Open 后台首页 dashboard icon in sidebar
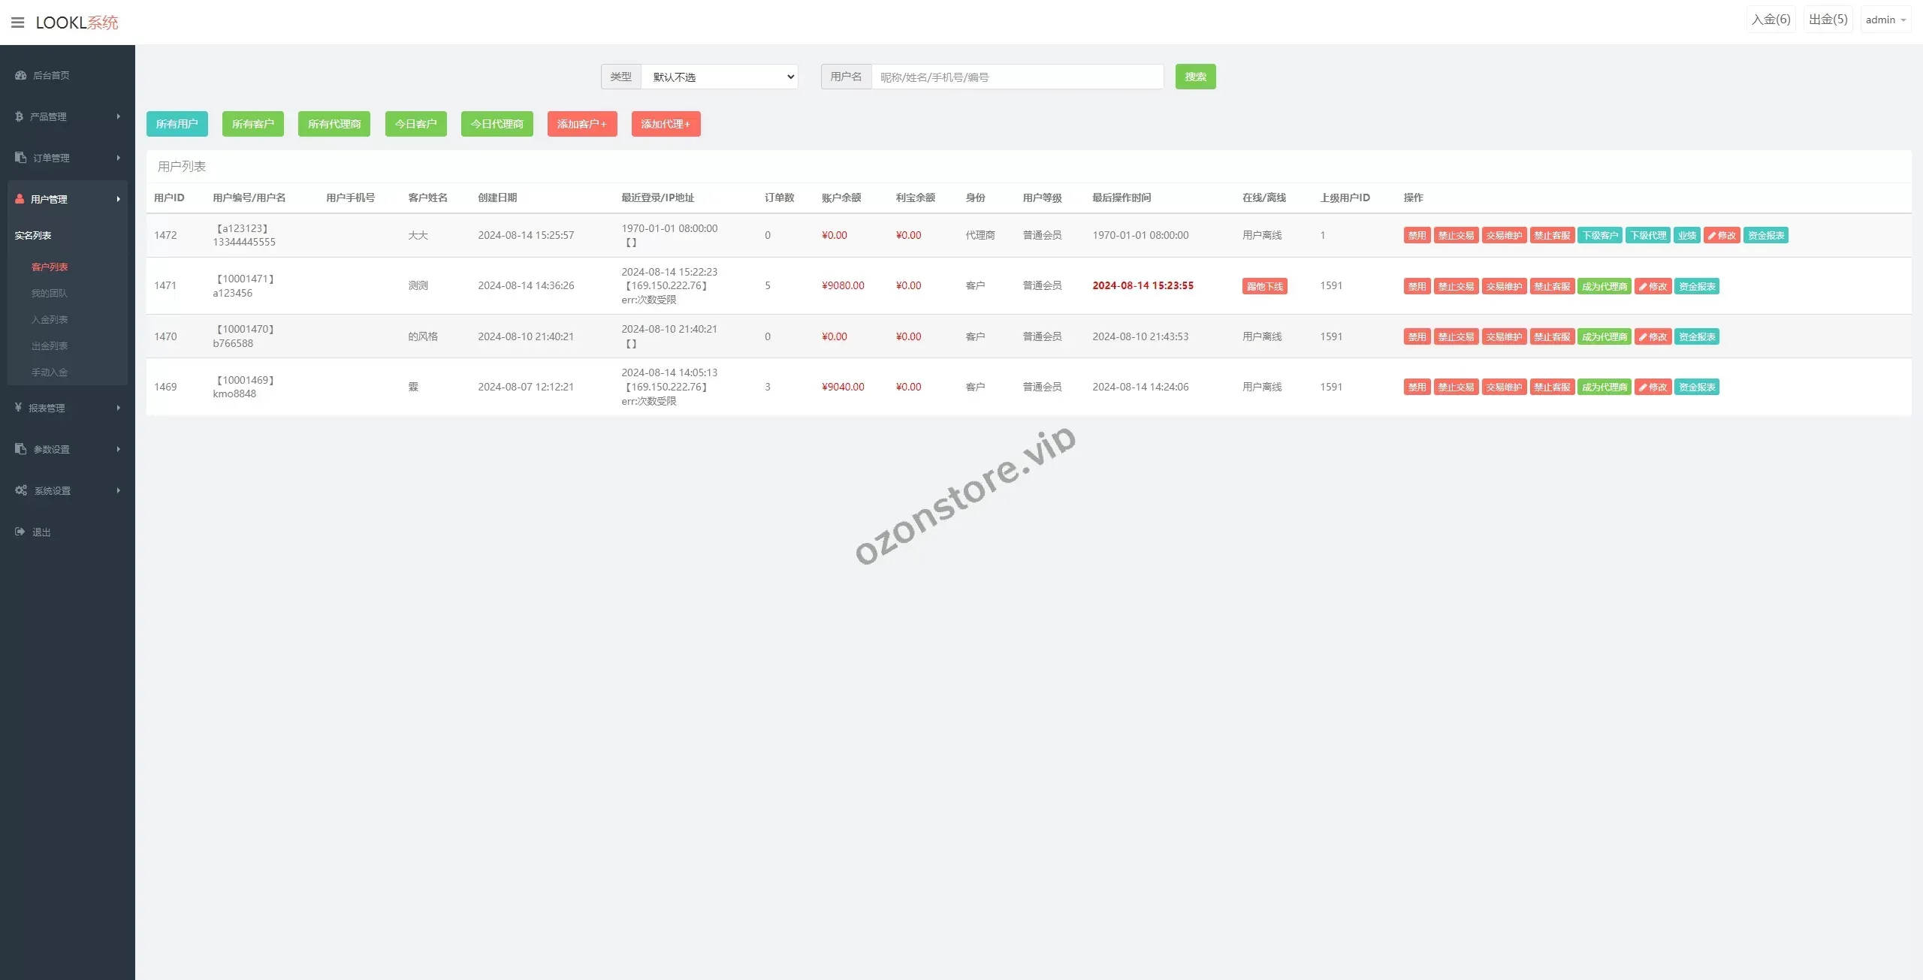The height and width of the screenshot is (980, 1923). click(20, 75)
